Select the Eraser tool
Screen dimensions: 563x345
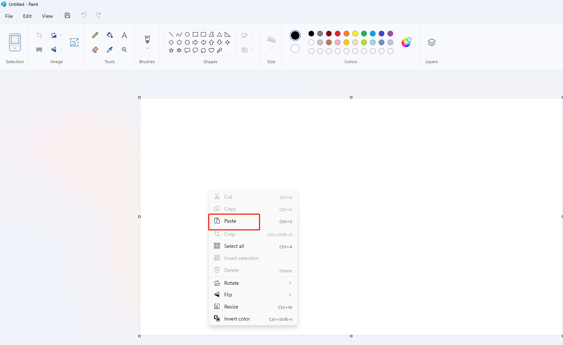pyautogui.click(x=95, y=50)
